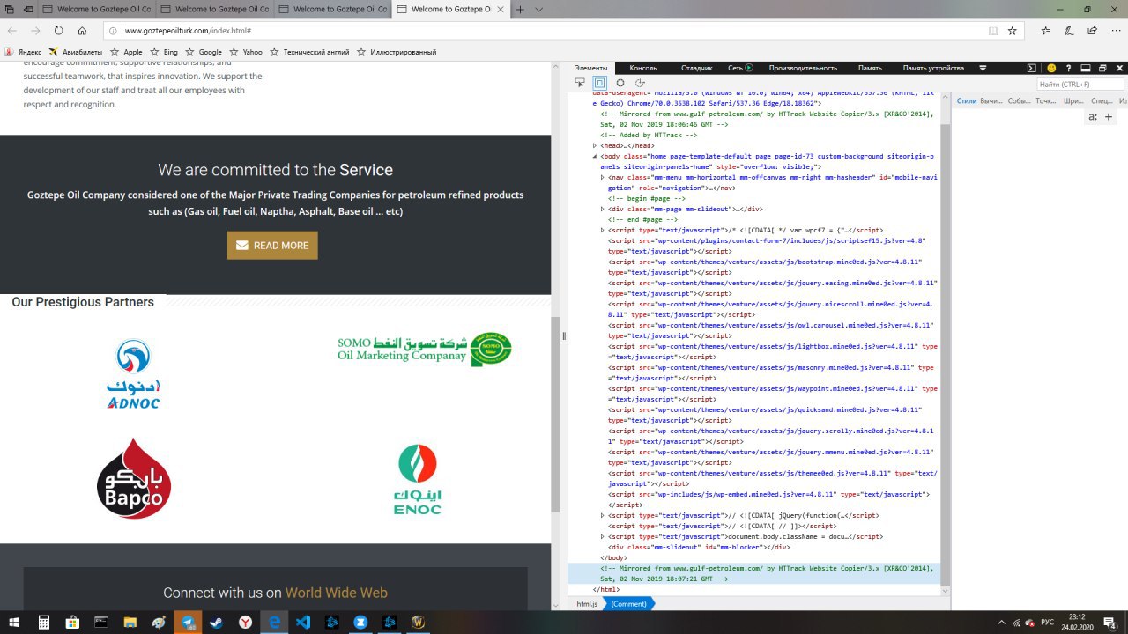
Task: Show tab previews dropdown arrow
Action: pos(538,9)
